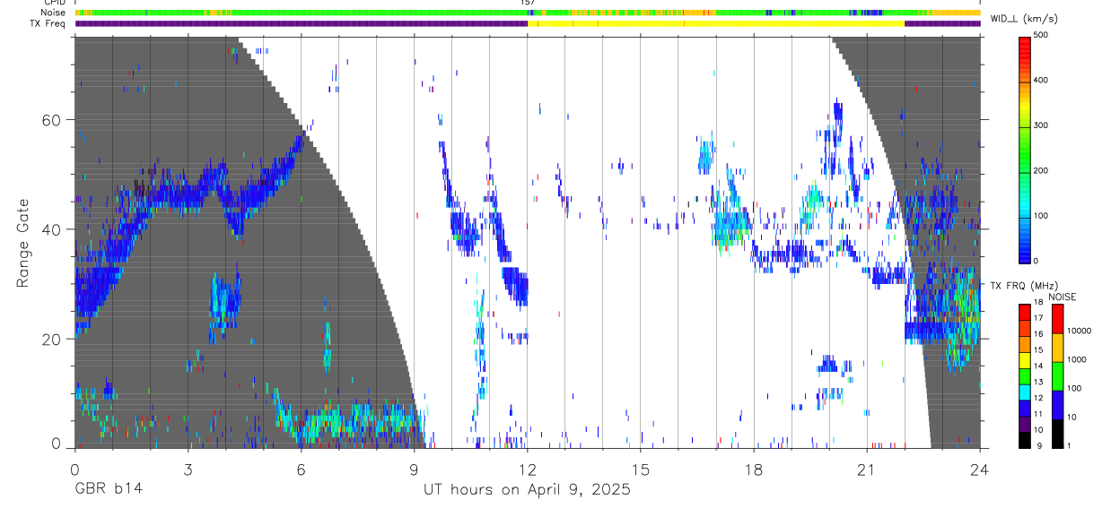Click the '500' width colorbar label

(1043, 35)
